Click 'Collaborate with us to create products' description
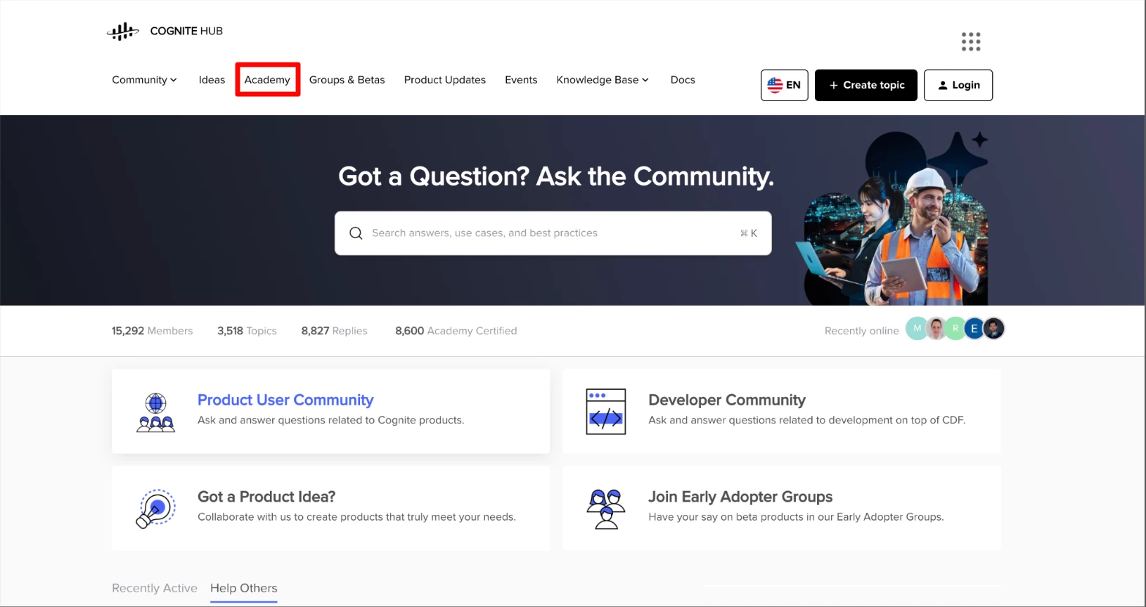 click(356, 517)
